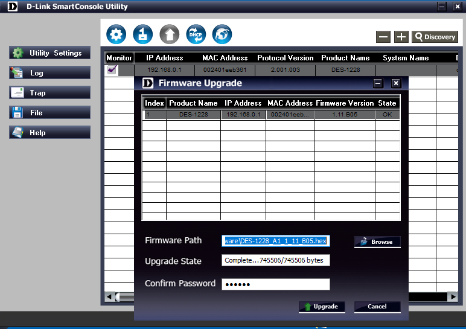This screenshot has width=466, height=329.
Task: Open Utility Settings menu
Action: [49, 53]
